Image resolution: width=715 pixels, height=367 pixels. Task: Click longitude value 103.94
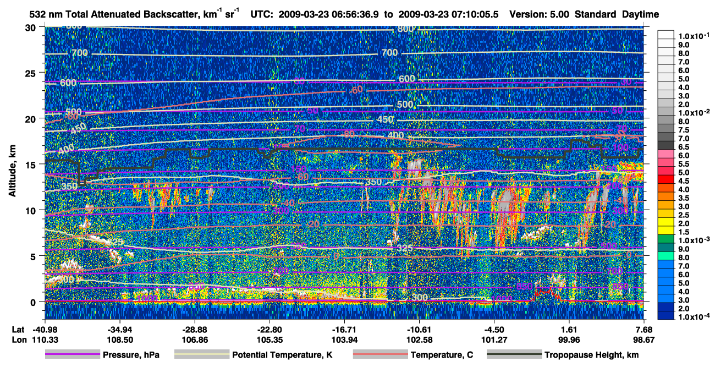tap(344, 339)
